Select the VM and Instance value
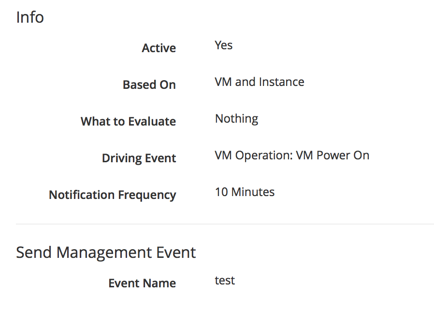434x311 pixels. 260,82
